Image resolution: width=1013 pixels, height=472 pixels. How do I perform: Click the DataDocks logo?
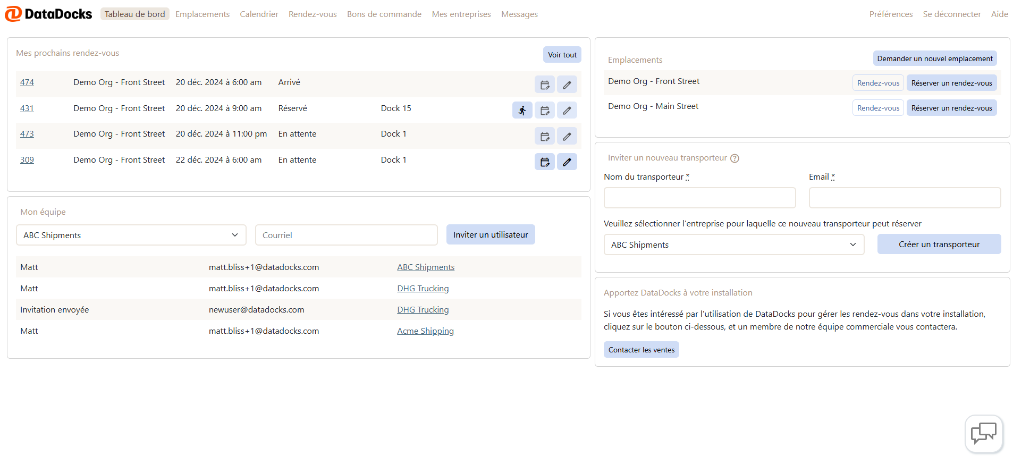(48, 14)
